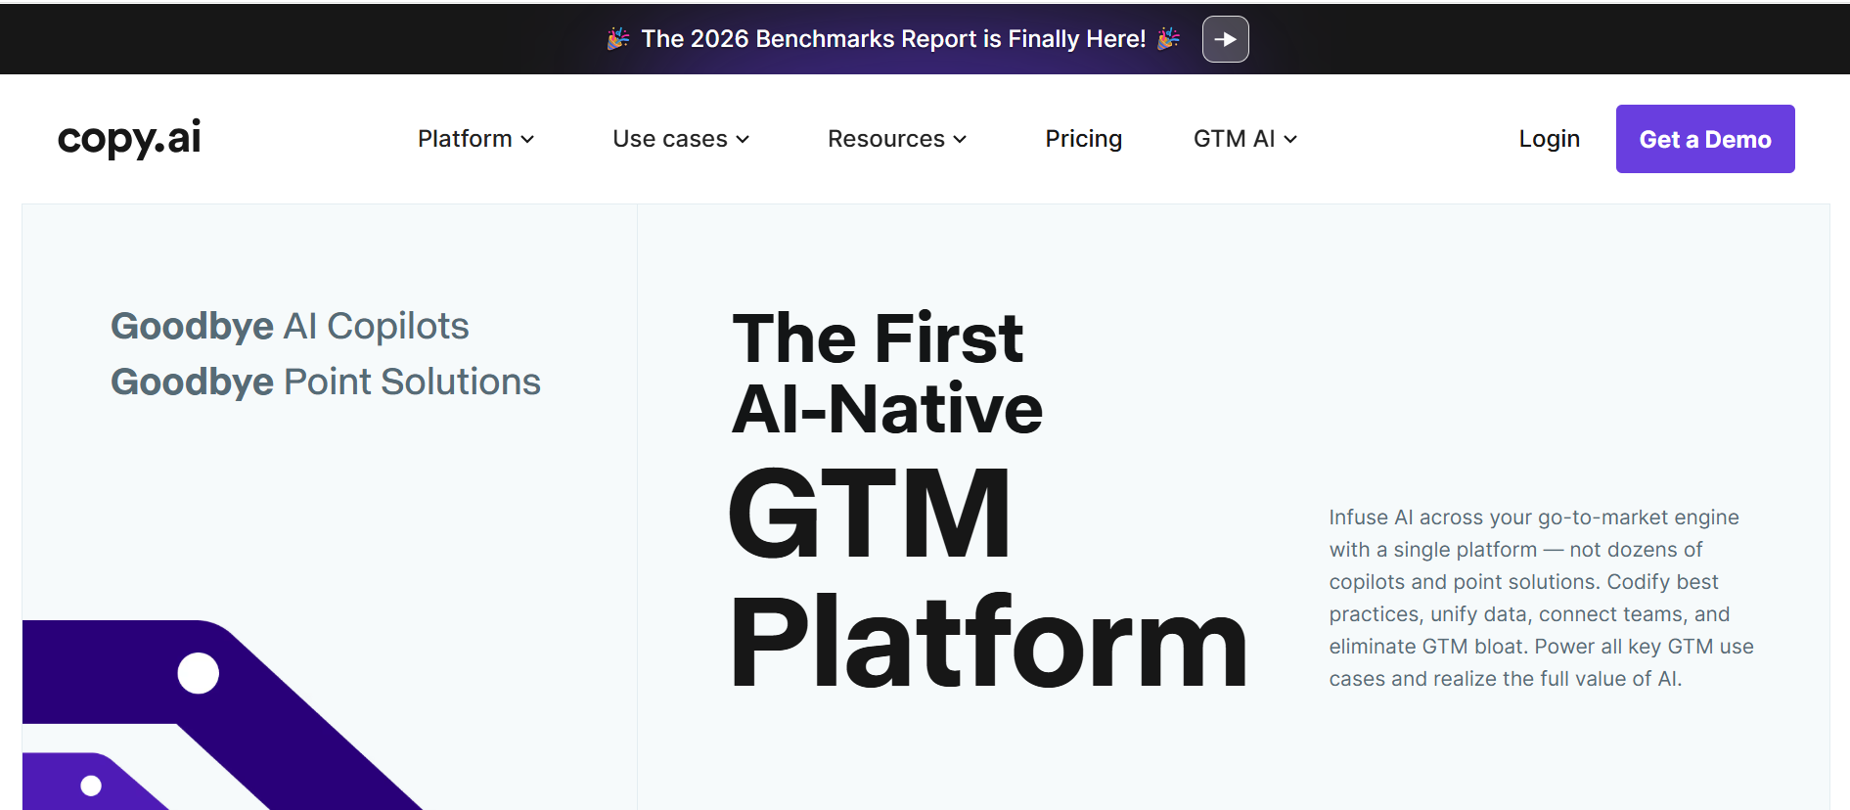Click the large white dot on purple graphic
1850x810 pixels.
[x=198, y=673]
